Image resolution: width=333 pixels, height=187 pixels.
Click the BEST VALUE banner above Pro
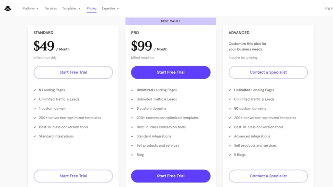(170, 21)
